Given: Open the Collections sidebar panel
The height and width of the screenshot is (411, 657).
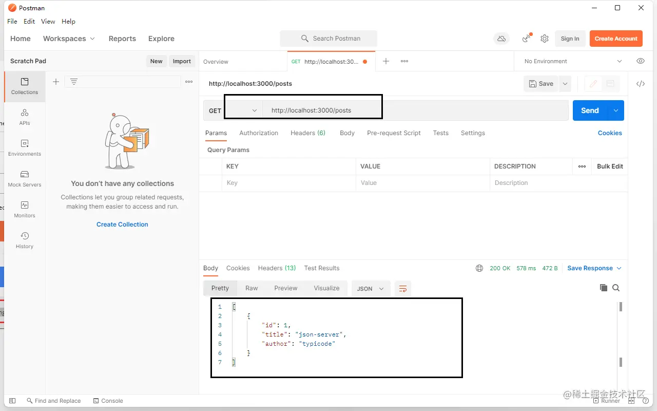Looking at the screenshot, I should point(25,86).
